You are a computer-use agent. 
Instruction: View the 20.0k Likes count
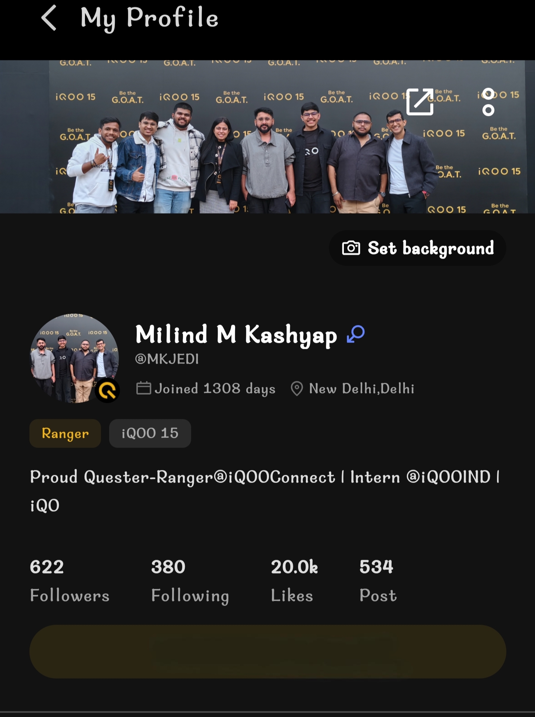(294, 580)
